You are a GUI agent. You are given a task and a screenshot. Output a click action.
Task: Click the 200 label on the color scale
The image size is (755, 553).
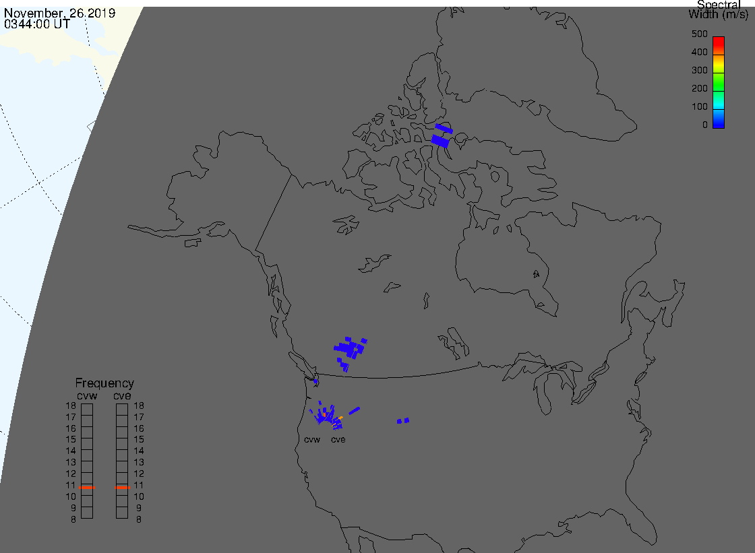(x=700, y=88)
